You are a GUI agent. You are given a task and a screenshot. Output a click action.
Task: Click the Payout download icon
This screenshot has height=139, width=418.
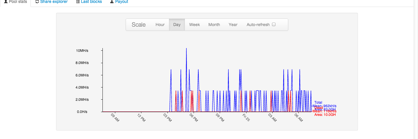coord(112,2)
